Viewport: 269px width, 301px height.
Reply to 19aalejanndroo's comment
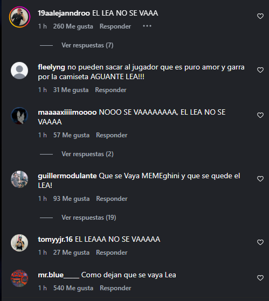click(x=115, y=26)
